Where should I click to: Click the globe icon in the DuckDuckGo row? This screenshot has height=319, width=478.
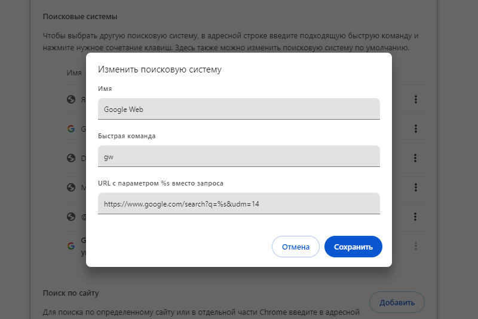tap(71, 158)
